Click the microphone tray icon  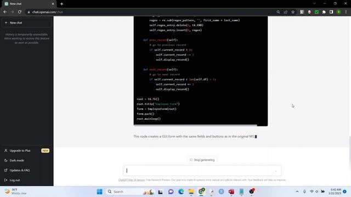[x=304, y=192]
